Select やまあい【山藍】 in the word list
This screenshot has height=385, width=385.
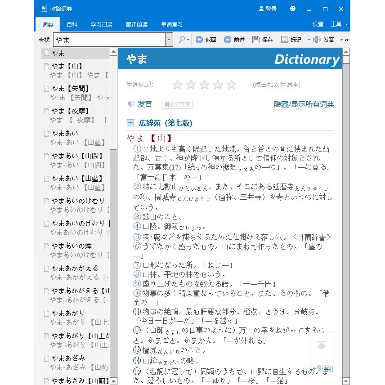coord(76,183)
